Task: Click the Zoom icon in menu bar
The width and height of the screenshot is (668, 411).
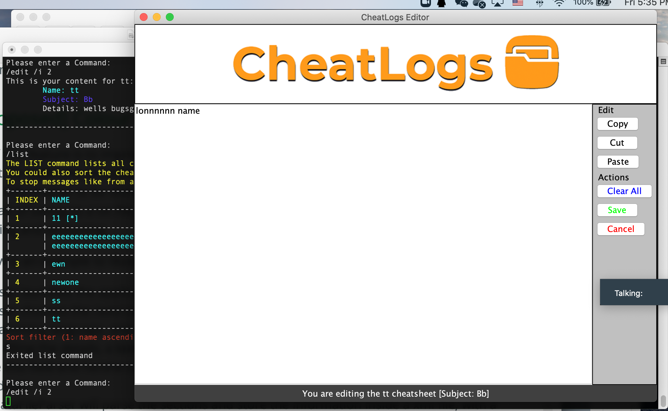Action: [425, 3]
